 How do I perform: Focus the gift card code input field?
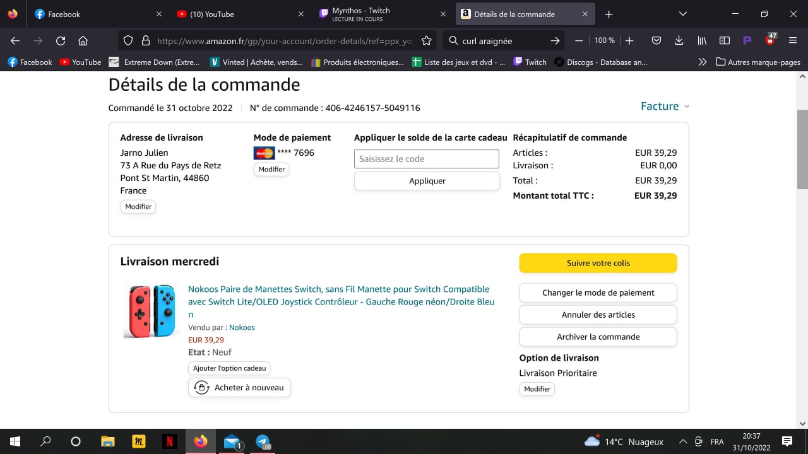427,159
